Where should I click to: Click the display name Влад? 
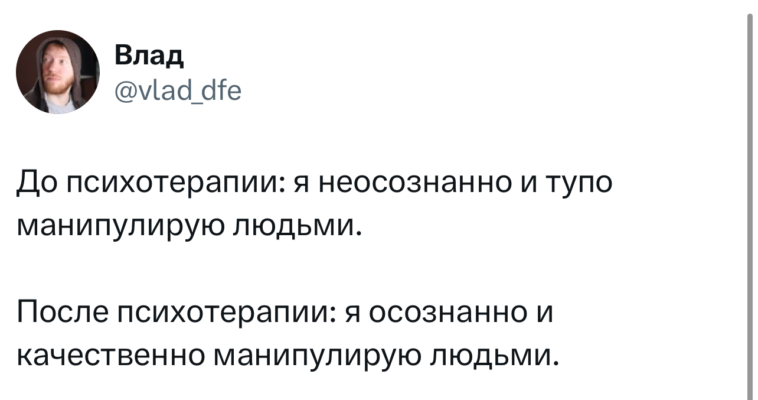coord(149,57)
